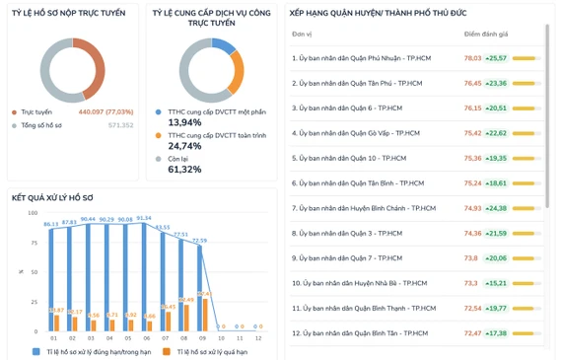This screenshot has height=360, width=562.
Task: Click the orange DVCTT toàn trình legend dot
Action: coord(158,135)
